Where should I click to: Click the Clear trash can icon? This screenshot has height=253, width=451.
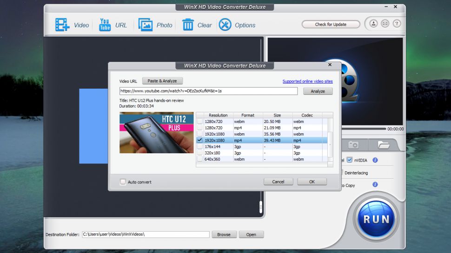pos(188,25)
